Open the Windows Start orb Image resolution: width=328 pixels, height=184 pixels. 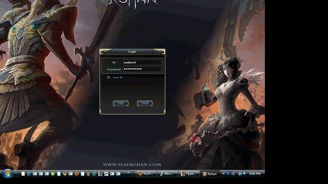[x=8, y=174]
